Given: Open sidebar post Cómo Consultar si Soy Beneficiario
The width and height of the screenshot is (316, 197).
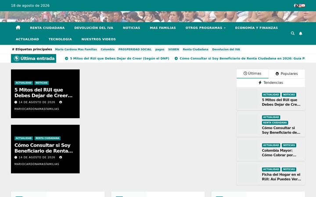Looking at the screenshot, I should tap(281, 130).
